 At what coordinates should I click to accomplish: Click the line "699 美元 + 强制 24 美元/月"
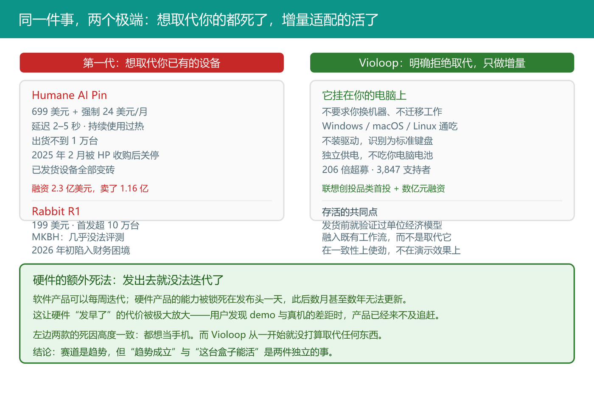coord(90,112)
